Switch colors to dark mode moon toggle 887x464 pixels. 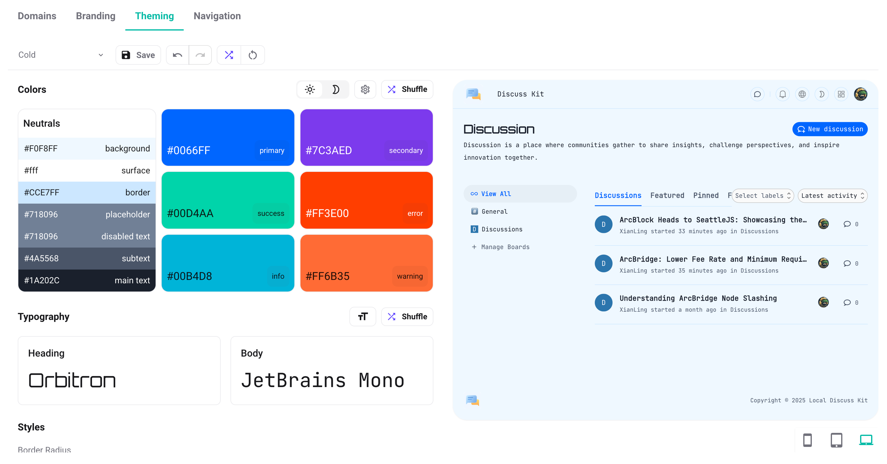tap(335, 89)
